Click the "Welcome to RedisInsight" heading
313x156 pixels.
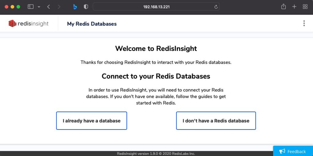[x=156, y=48]
